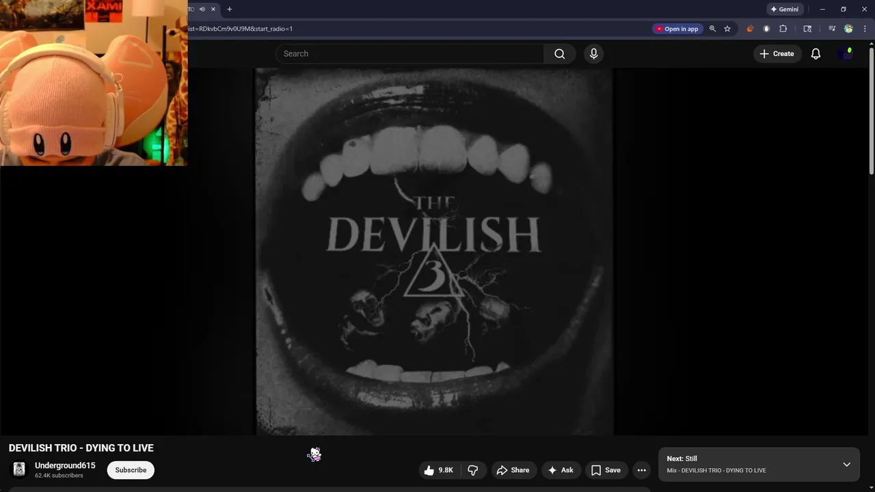Click the YouTube search magnifier button
The height and width of the screenshot is (492, 875).
tap(559, 53)
